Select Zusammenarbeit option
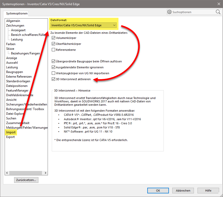The width and height of the screenshot is (223, 197). (18, 123)
